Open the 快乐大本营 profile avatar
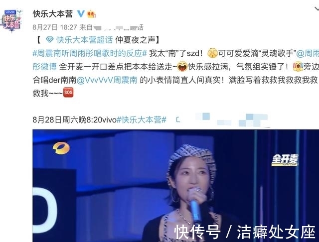Viewport: 319px width, 242px height. (x=11, y=20)
